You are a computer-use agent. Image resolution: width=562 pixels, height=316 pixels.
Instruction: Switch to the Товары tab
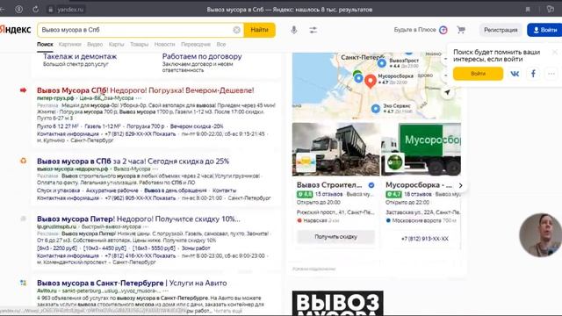(x=139, y=45)
